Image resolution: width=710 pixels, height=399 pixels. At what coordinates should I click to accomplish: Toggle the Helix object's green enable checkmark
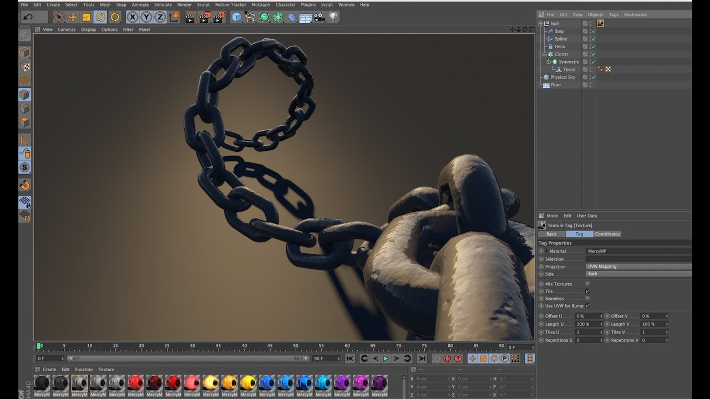pos(593,47)
